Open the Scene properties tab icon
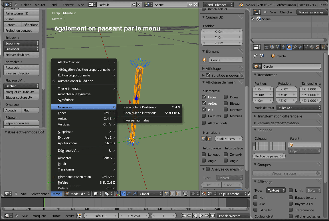Screen dimensions: 329x221 point(278,47)
